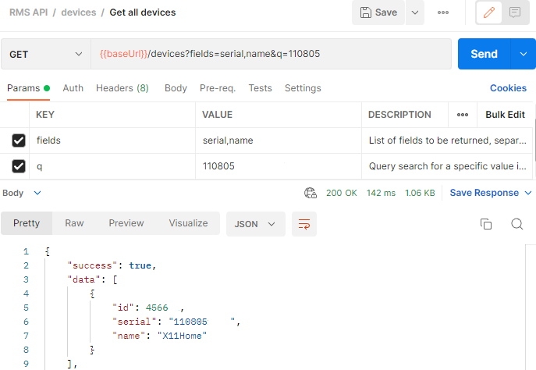Click the edit pencil icon
536x370 pixels.
click(x=489, y=12)
